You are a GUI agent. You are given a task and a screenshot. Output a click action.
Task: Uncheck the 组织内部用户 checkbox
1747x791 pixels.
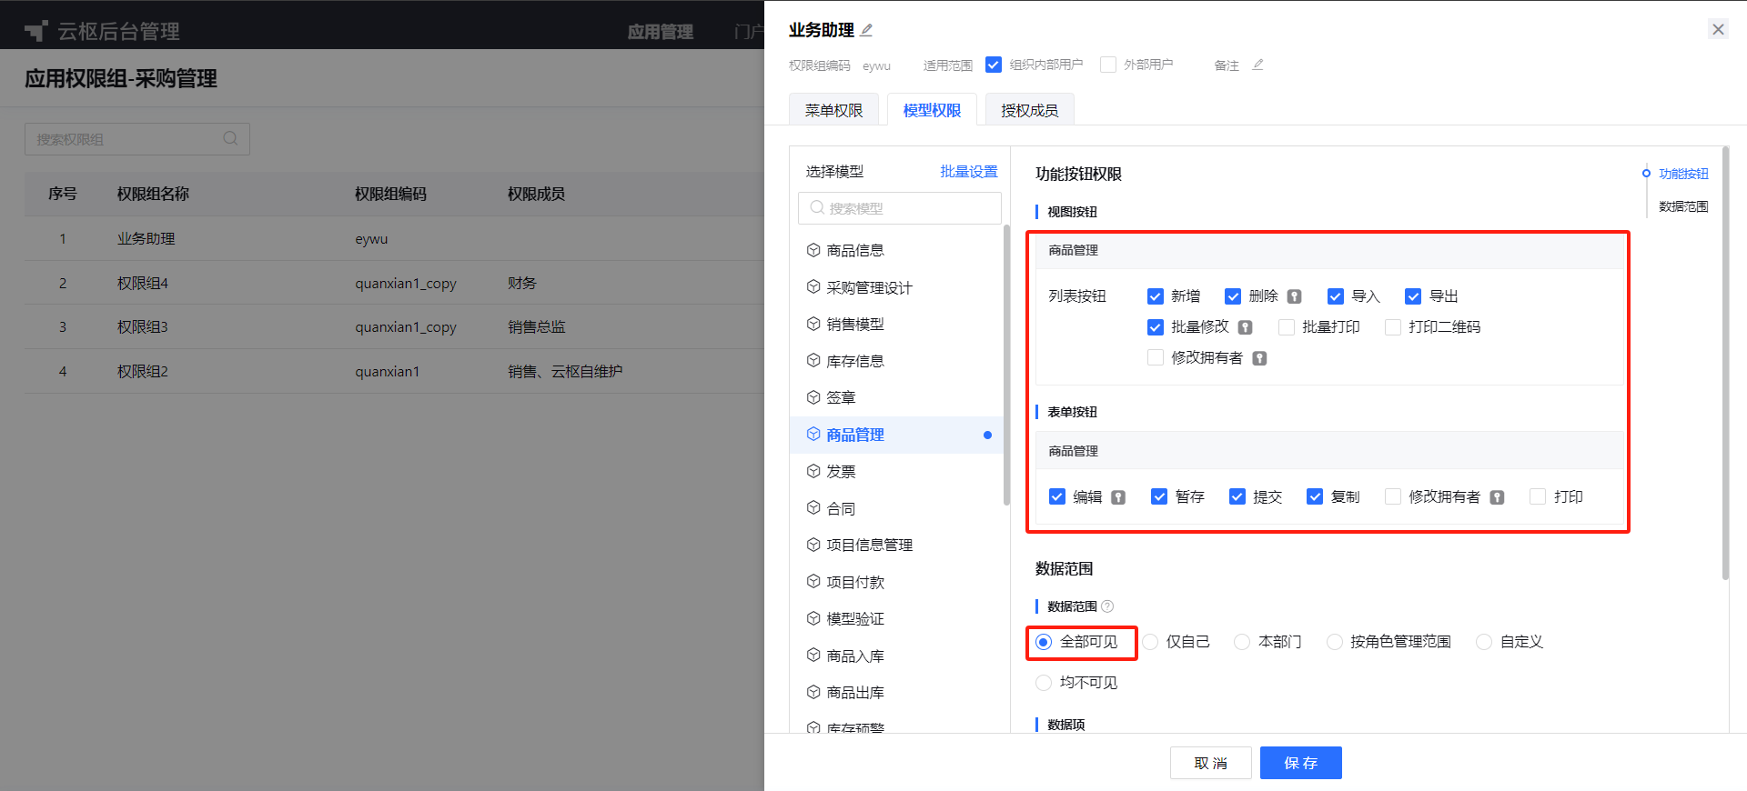[994, 65]
